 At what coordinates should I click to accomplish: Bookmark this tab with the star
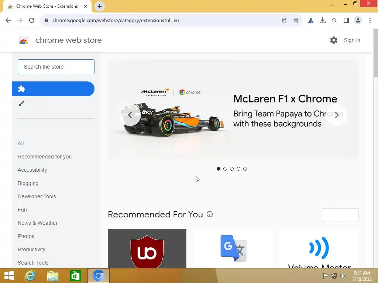296,21
